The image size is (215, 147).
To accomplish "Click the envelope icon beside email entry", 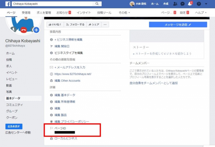I will 51,67.
